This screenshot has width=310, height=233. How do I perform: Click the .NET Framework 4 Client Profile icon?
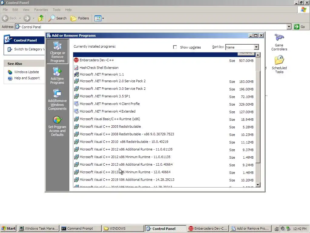[76, 104]
